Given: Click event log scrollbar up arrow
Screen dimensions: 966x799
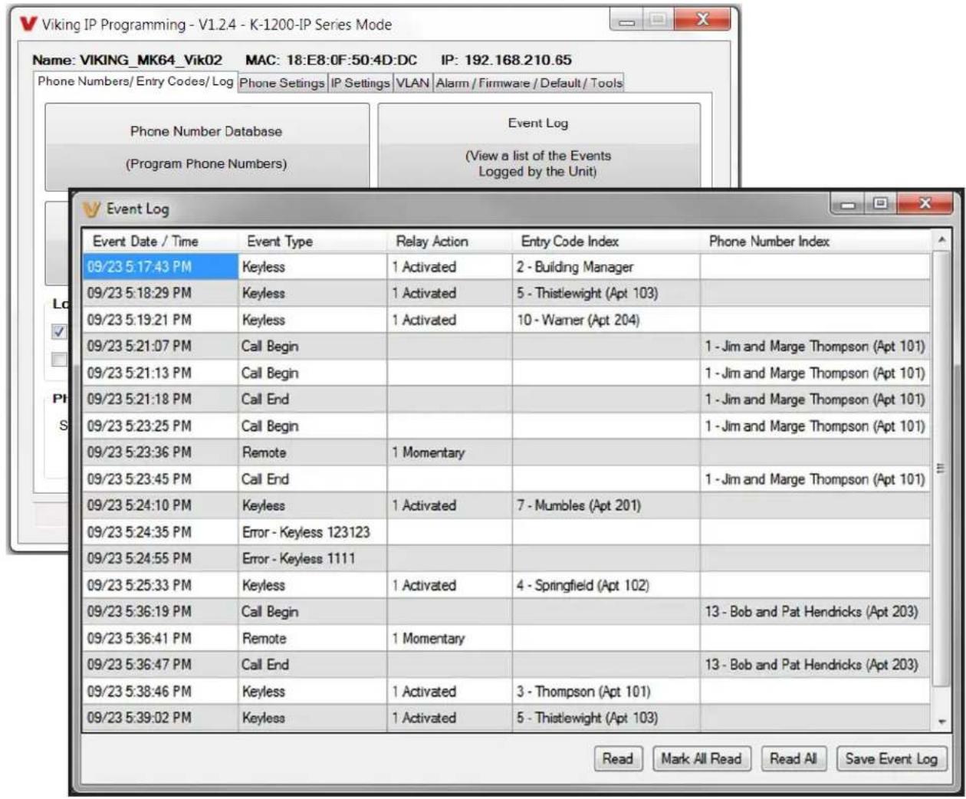Looking at the screenshot, I should (x=941, y=240).
